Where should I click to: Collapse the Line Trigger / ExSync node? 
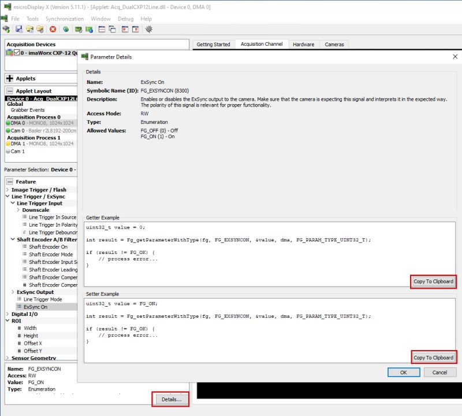coord(8,196)
